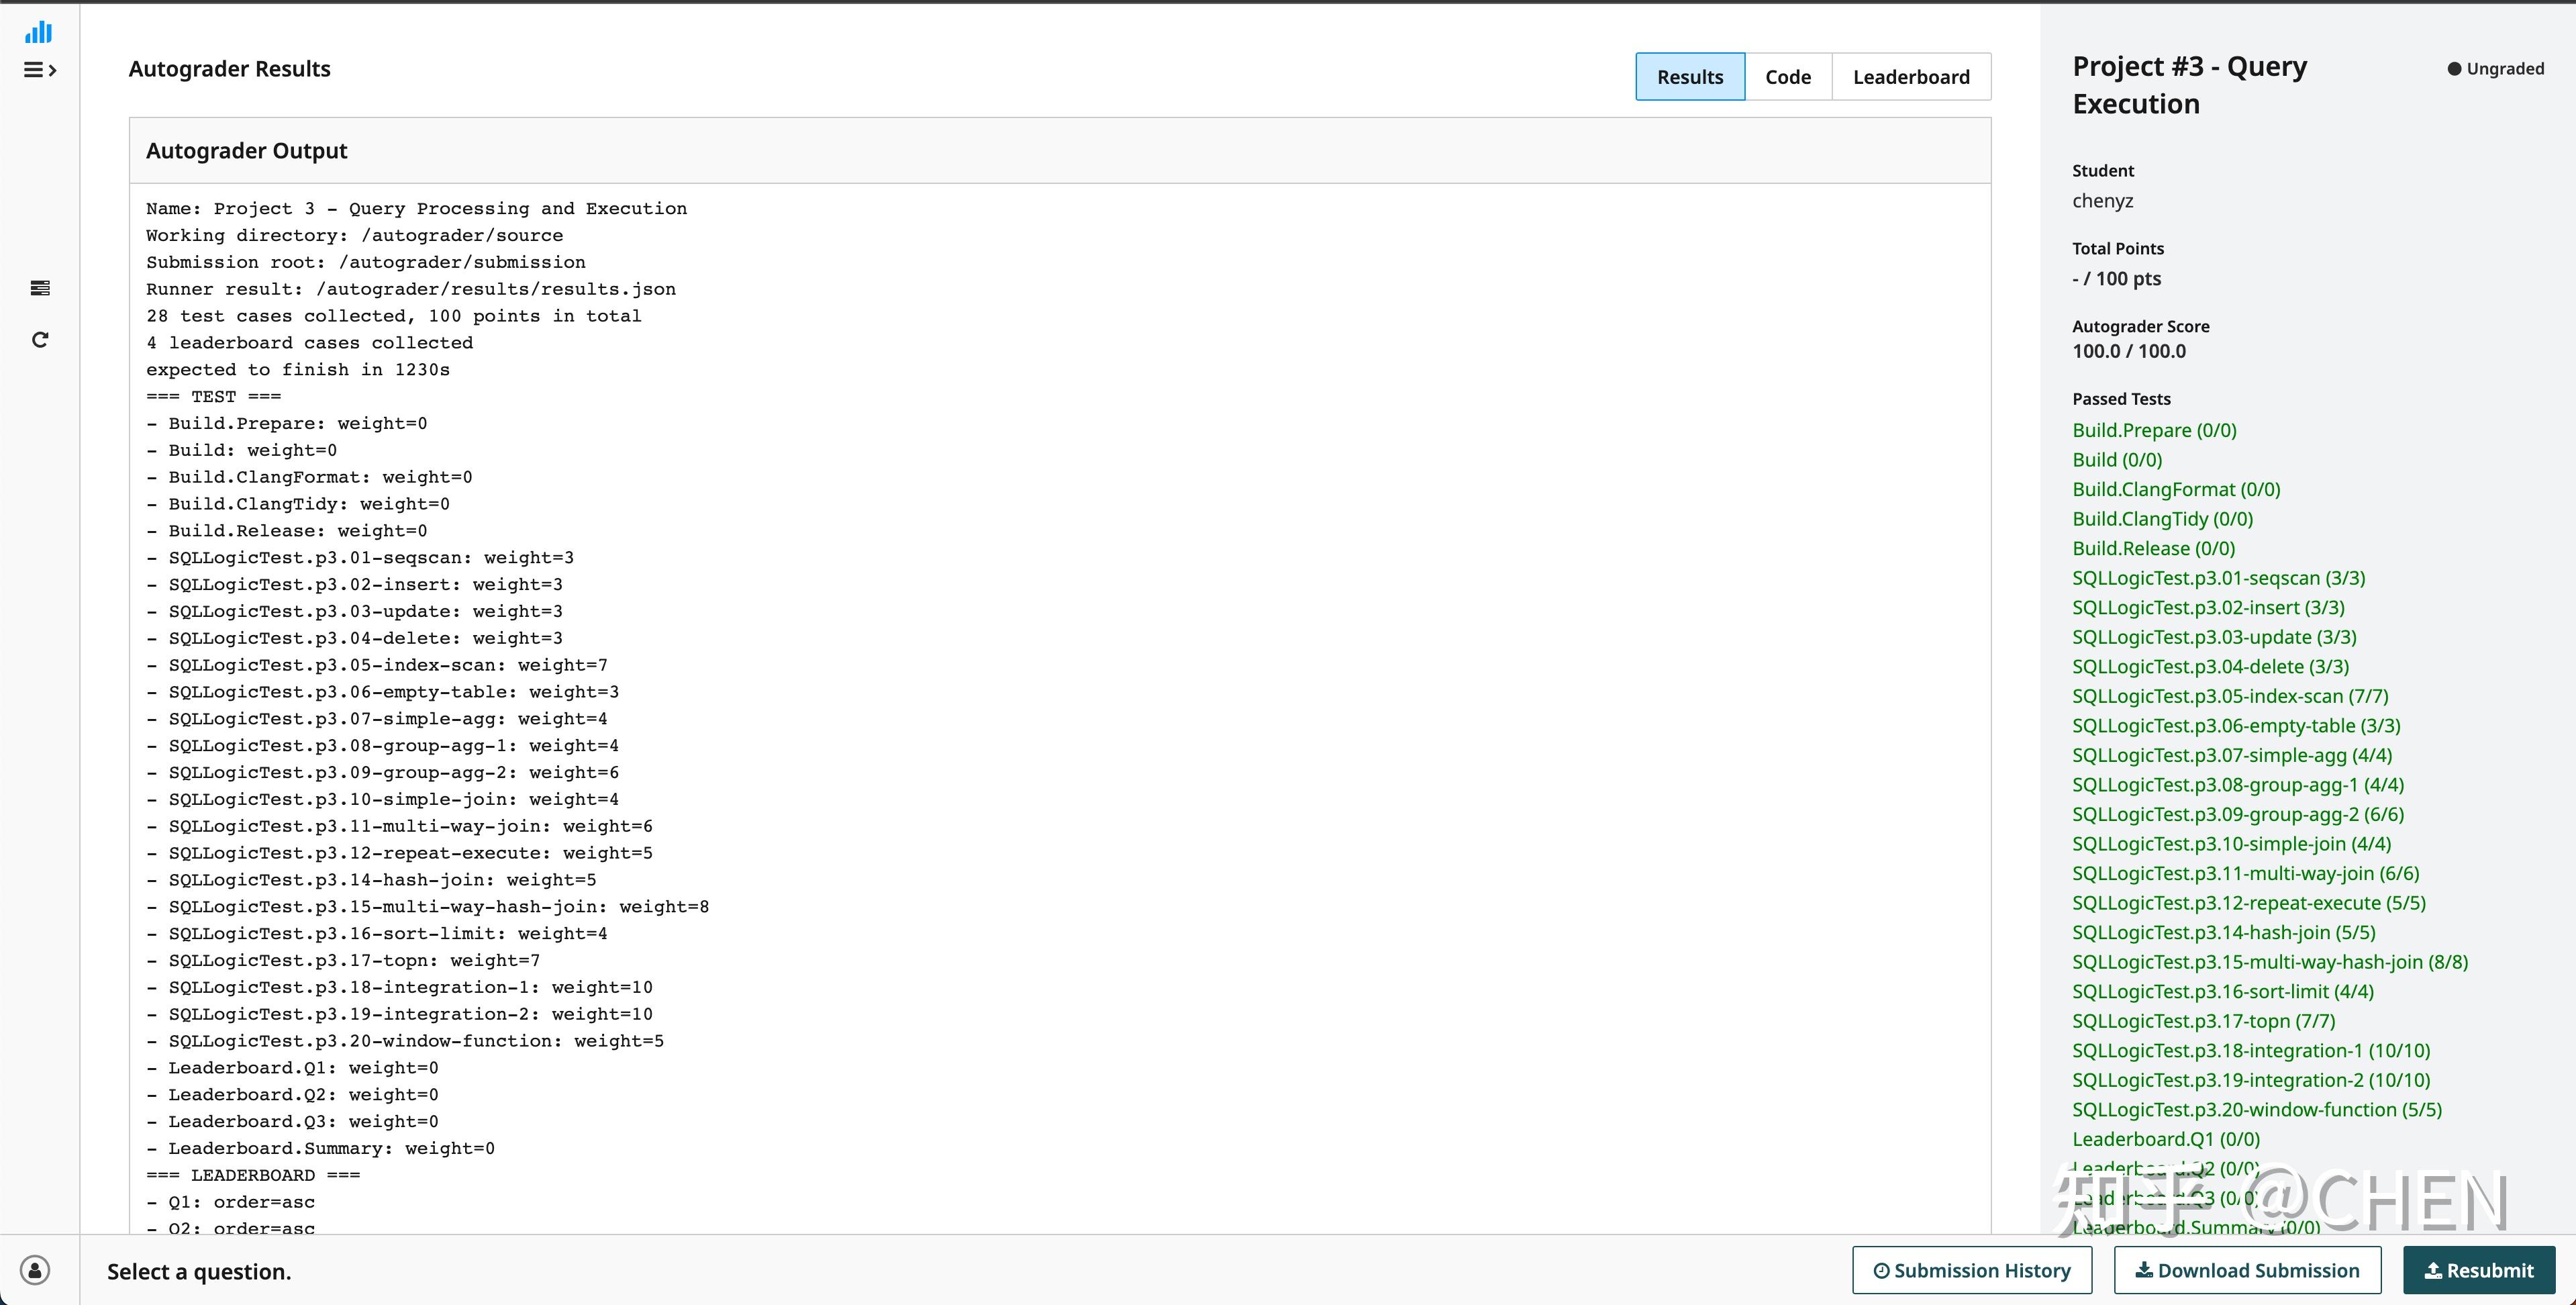Refresh results using the reload icon
This screenshot has height=1305, width=2576.
tap(40, 339)
